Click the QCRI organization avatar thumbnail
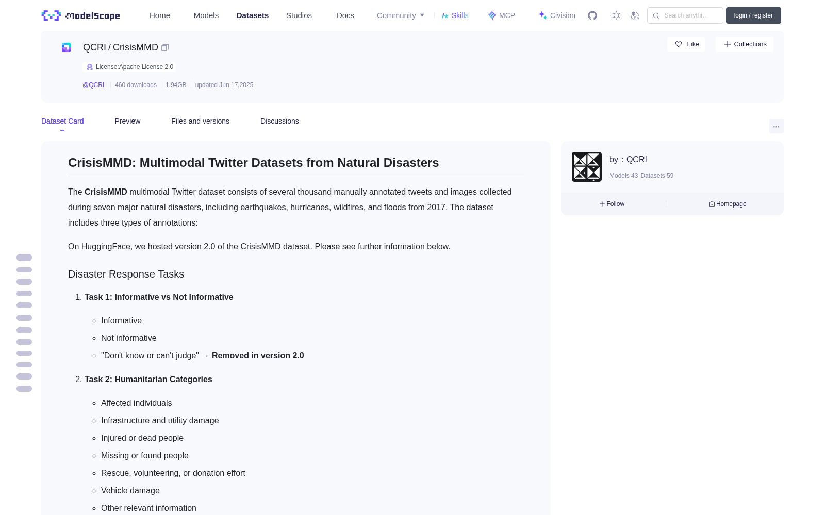The width and height of the screenshot is (825, 515). coord(587,167)
